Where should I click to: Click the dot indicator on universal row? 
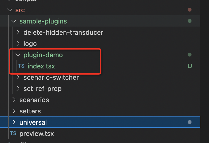click(x=189, y=122)
